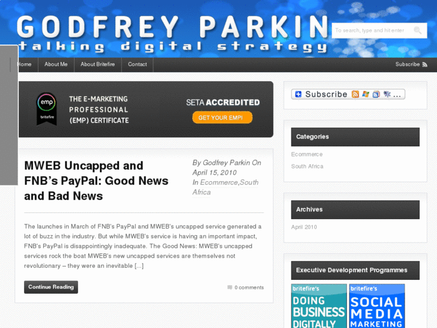Open the Home menu item
The image size is (437, 328).
pos(25,64)
